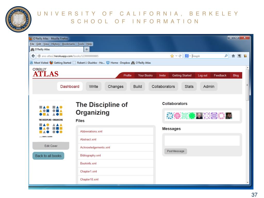This screenshot has height=198, width=264.
Task: Open Chapter10.xml file
Action: (x=89, y=179)
